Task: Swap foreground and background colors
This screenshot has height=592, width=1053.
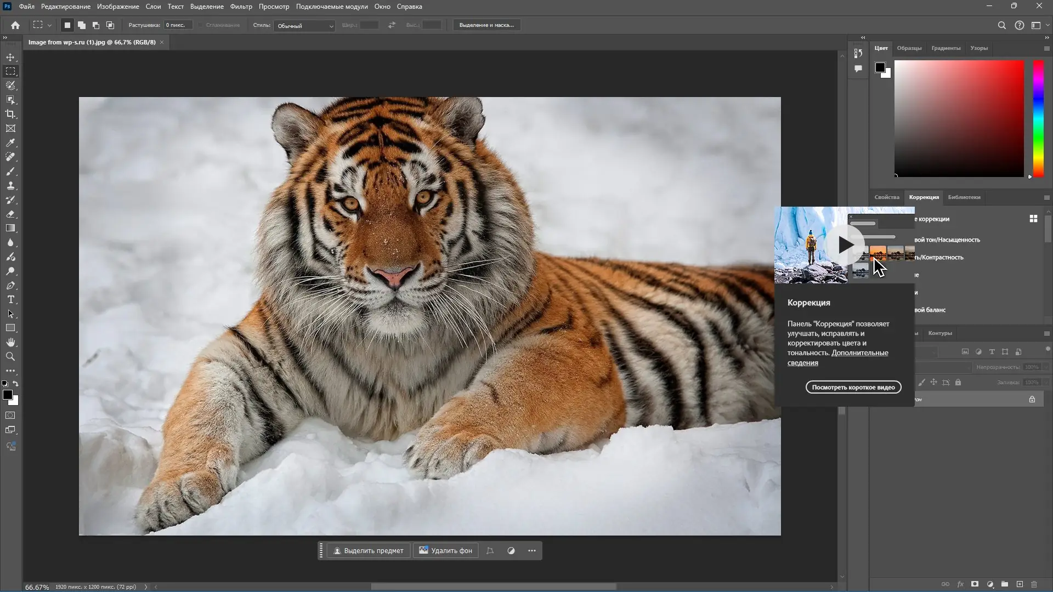Action: (x=16, y=384)
